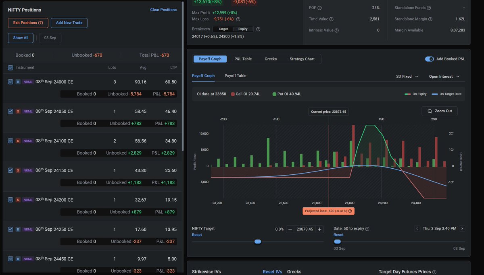Open the Strategy Chart tab
The image size is (484, 275).
[x=302, y=59]
